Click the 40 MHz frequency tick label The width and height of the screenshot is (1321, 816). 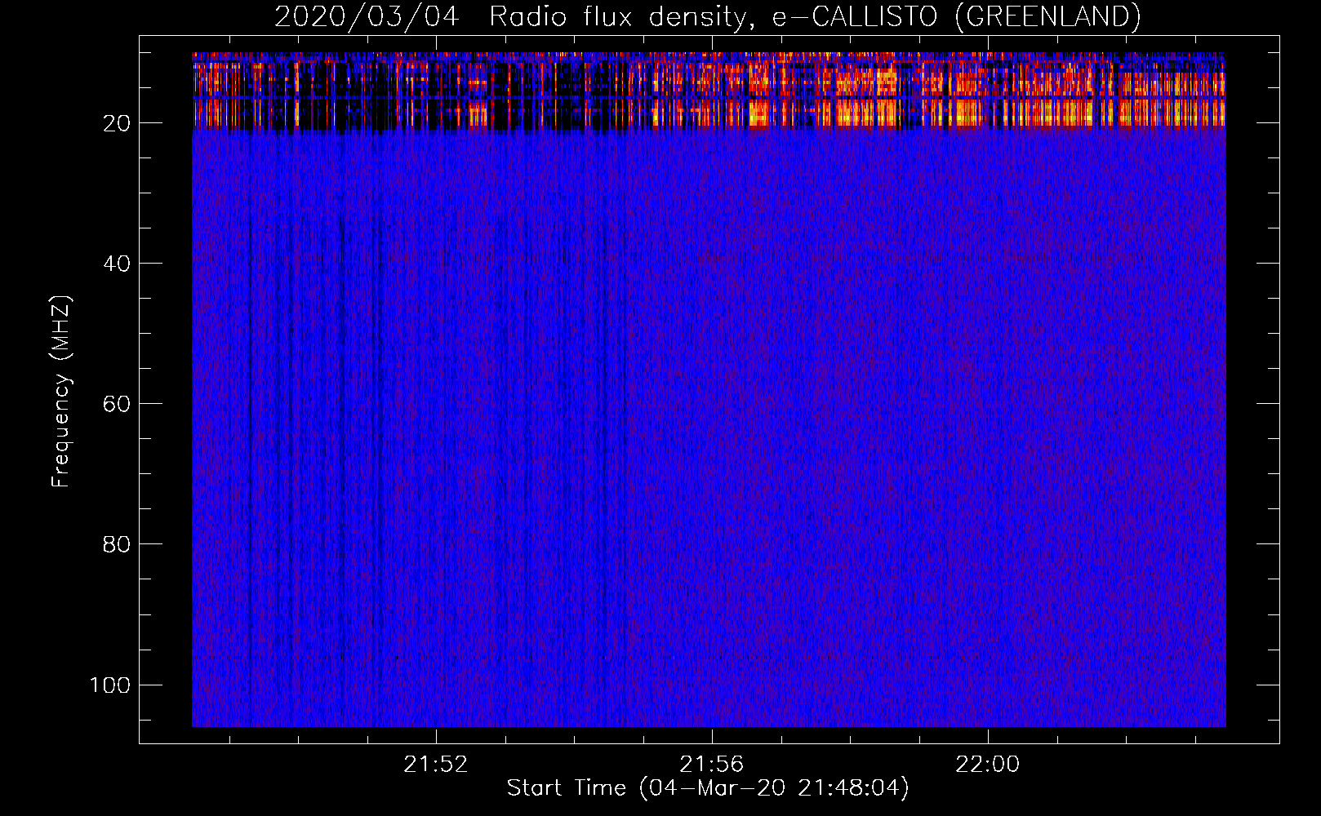coord(116,264)
